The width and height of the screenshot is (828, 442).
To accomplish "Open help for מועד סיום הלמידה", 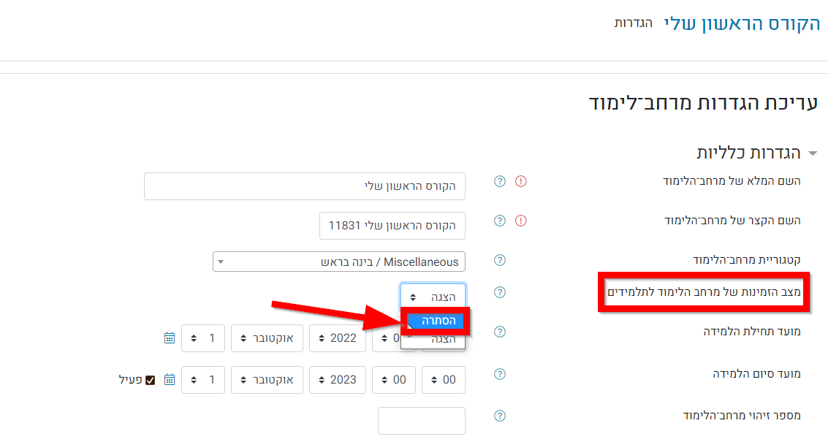I will pyautogui.click(x=500, y=374).
